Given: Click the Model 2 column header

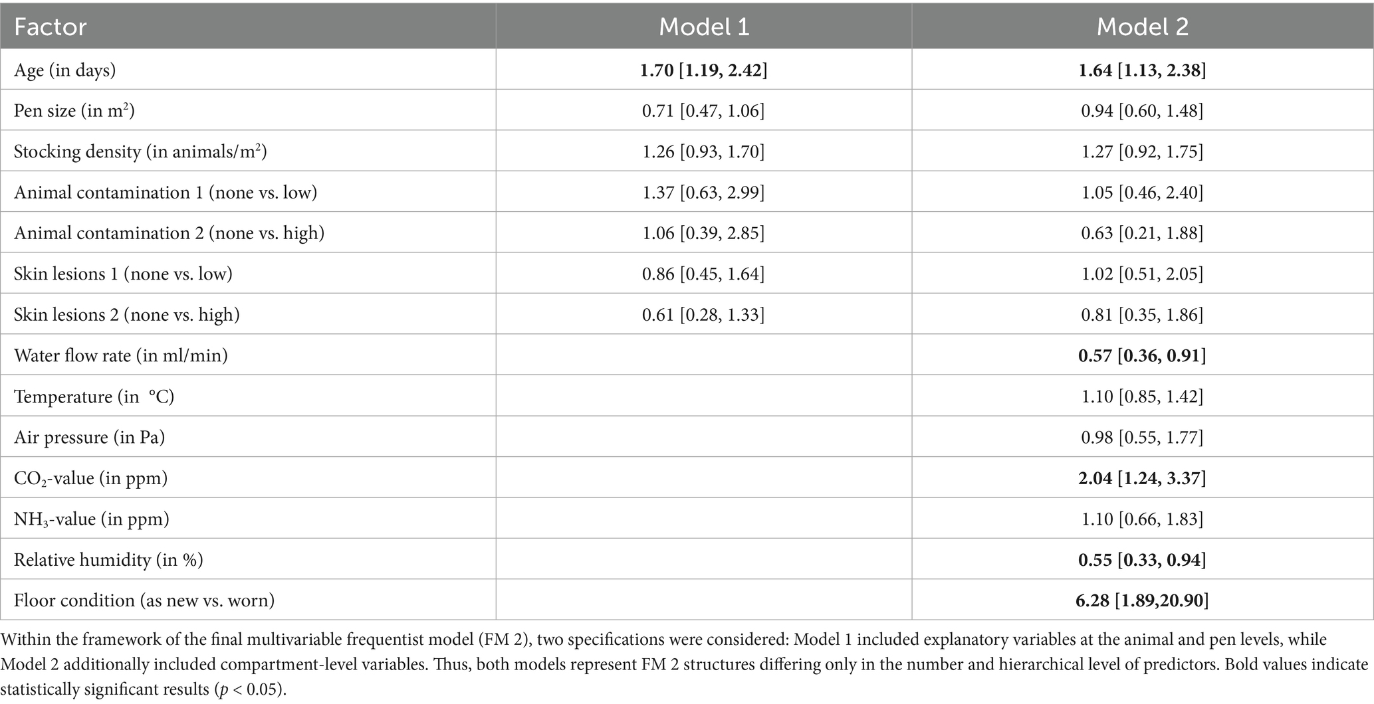Looking at the screenshot, I should tap(1142, 27).
